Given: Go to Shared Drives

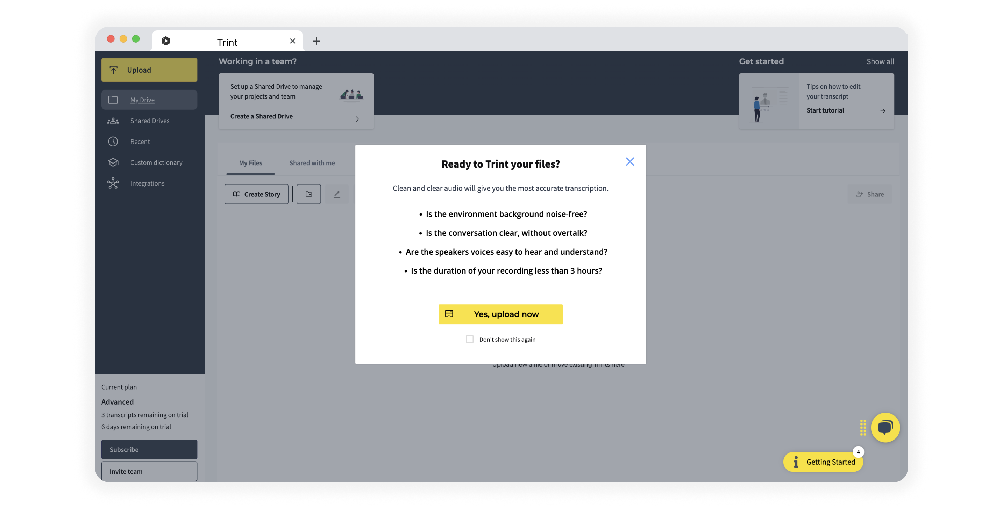Looking at the screenshot, I should click(x=150, y=121).
